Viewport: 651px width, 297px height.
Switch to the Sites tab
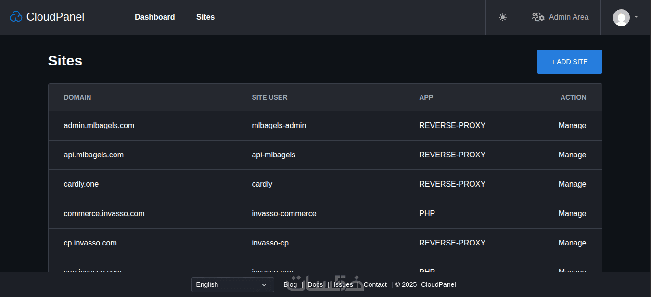tap(205, 17)
